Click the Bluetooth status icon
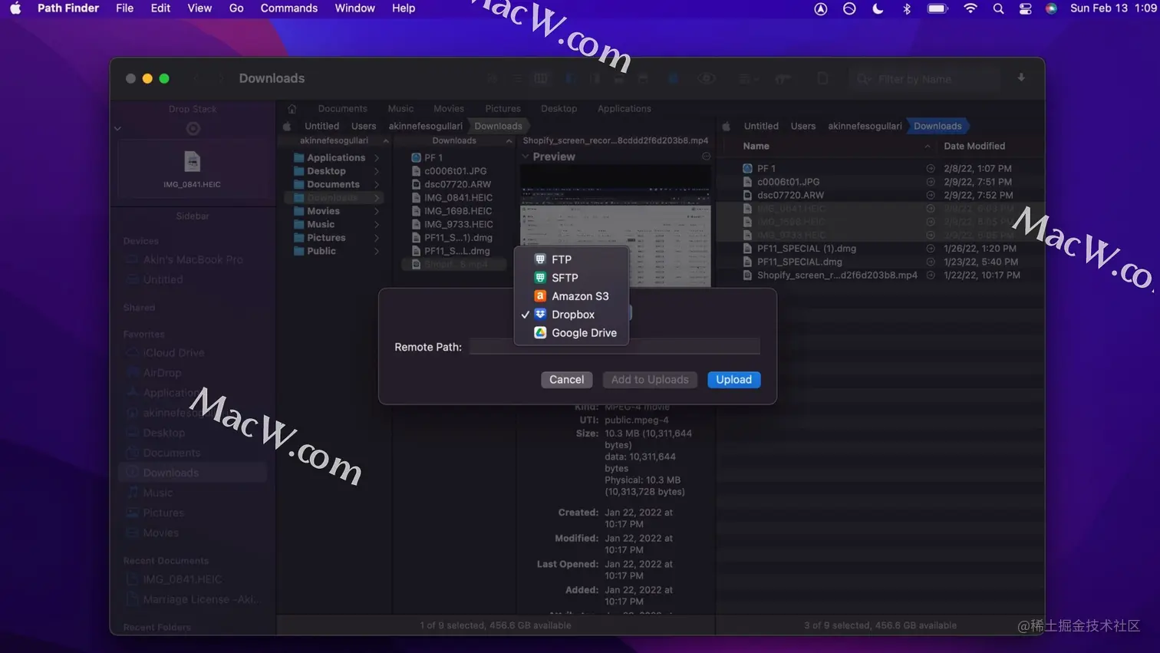 [x=907, y=8]
